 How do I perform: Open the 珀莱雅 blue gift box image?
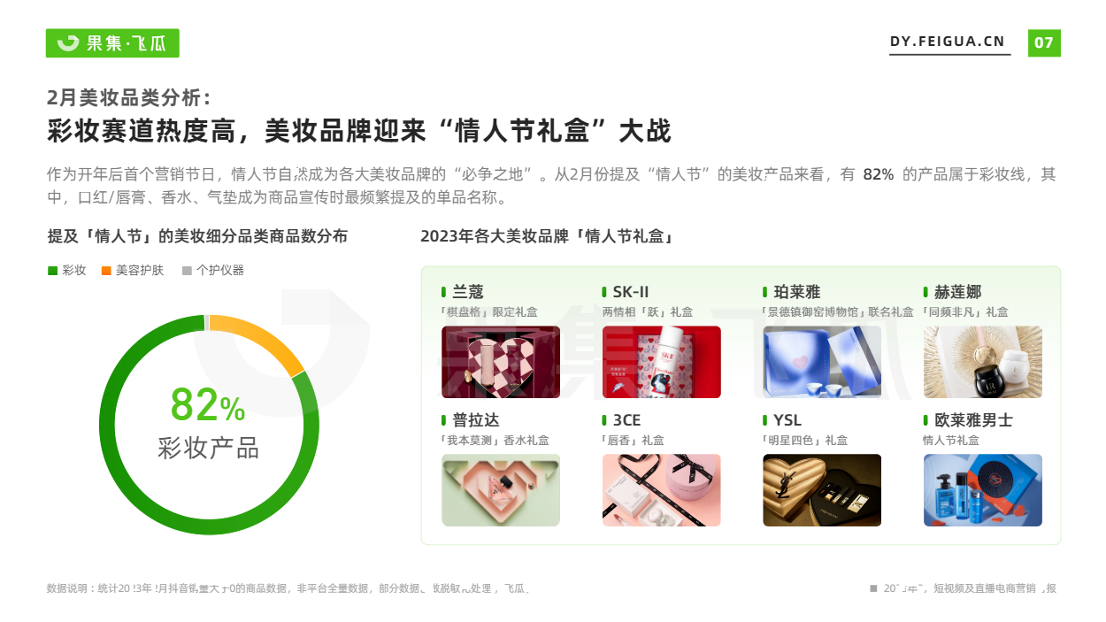pyautogui.click(x=822, y=362)
